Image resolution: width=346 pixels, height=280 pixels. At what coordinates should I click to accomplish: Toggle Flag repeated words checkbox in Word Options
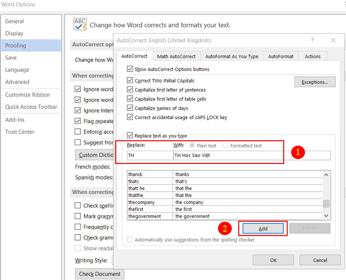click(78, 121)
